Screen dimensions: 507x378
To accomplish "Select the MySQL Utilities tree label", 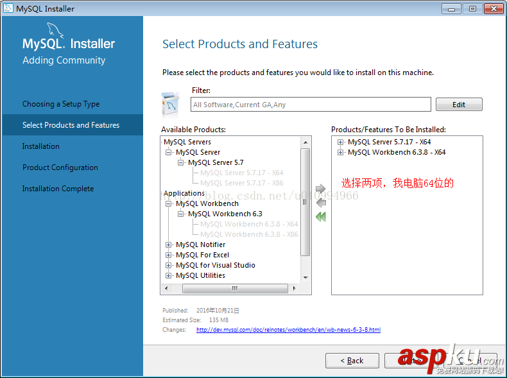I will point(200,275).
